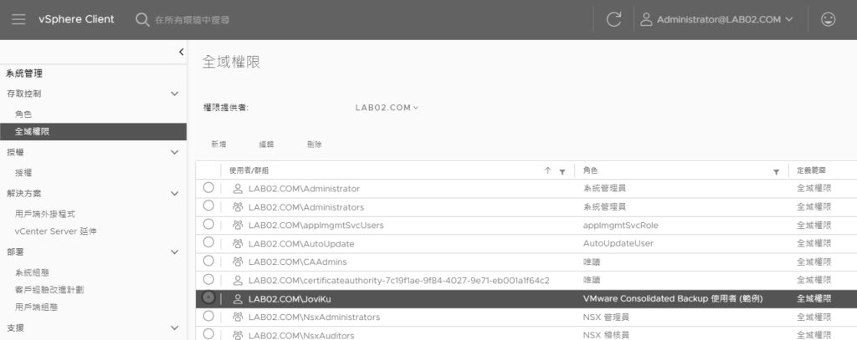Select radio button for LAB02.COM\Administrator
857x340 pixels.
tap(208, 187)
